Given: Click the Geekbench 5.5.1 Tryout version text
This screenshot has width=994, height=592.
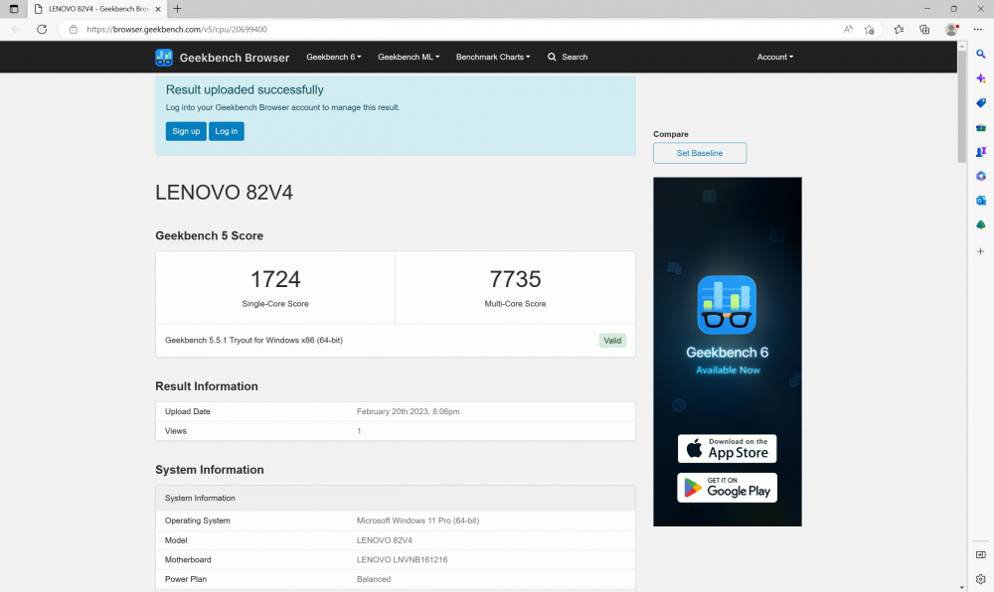Looking at the screenshot, I should pyautogui.click(x=253, y=340).
